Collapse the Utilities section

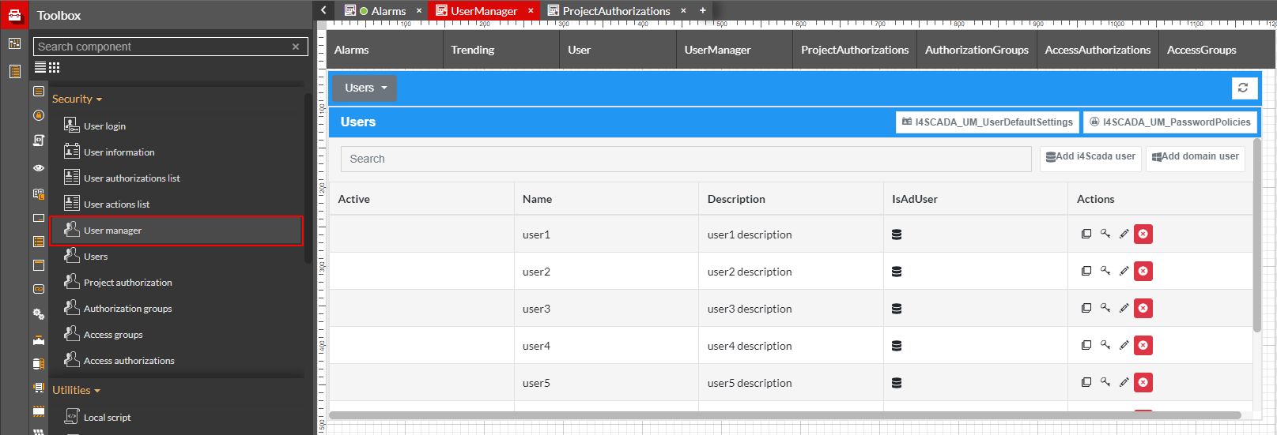76,390
